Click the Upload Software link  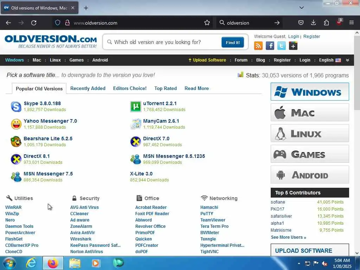click(x=207, y=60)
